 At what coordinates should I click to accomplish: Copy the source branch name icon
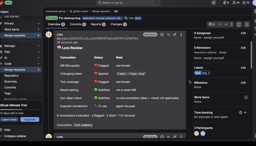coord(126,18)
